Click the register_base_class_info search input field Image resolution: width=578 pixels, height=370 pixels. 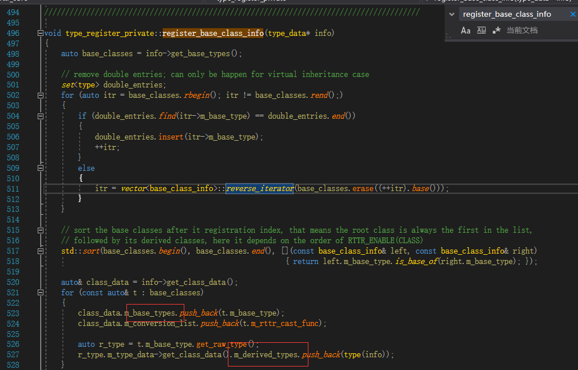(510, 14)
